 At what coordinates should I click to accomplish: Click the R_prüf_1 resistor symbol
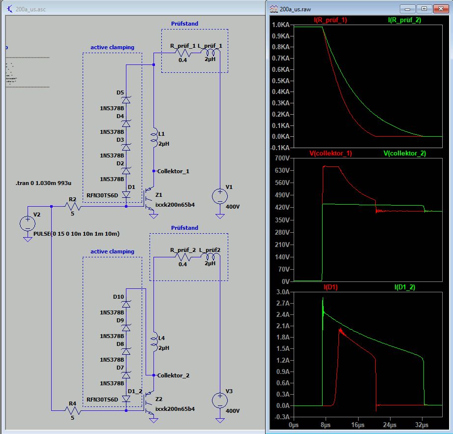click(182, 53)
